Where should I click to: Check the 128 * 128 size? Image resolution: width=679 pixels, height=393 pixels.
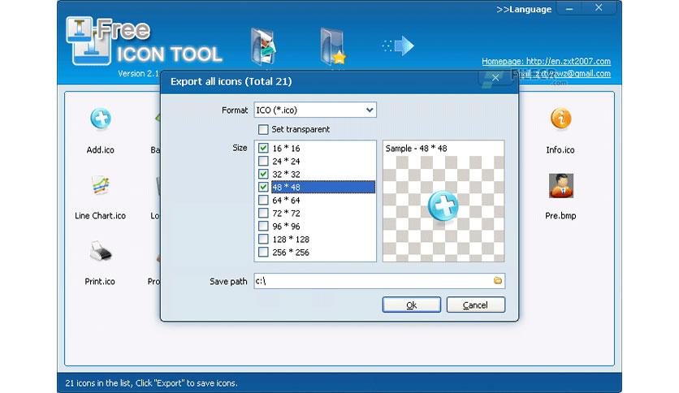tap(263, 239)
